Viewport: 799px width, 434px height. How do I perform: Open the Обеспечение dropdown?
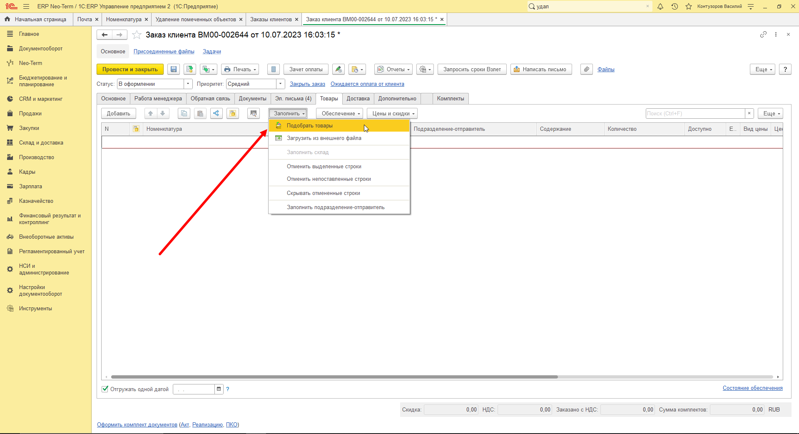340,113
